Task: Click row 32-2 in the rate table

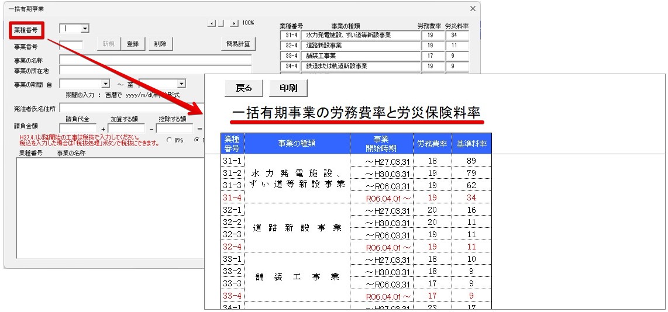Action: 356,222
